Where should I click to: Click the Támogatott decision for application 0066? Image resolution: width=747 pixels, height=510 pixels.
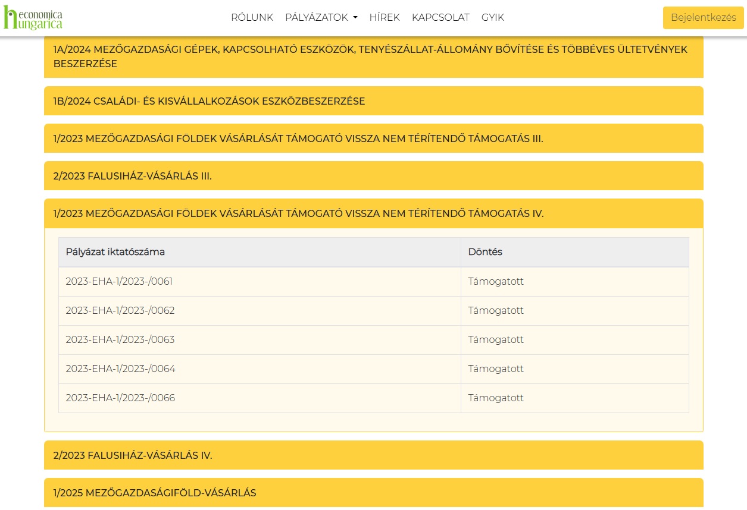(x=496, y=398)
